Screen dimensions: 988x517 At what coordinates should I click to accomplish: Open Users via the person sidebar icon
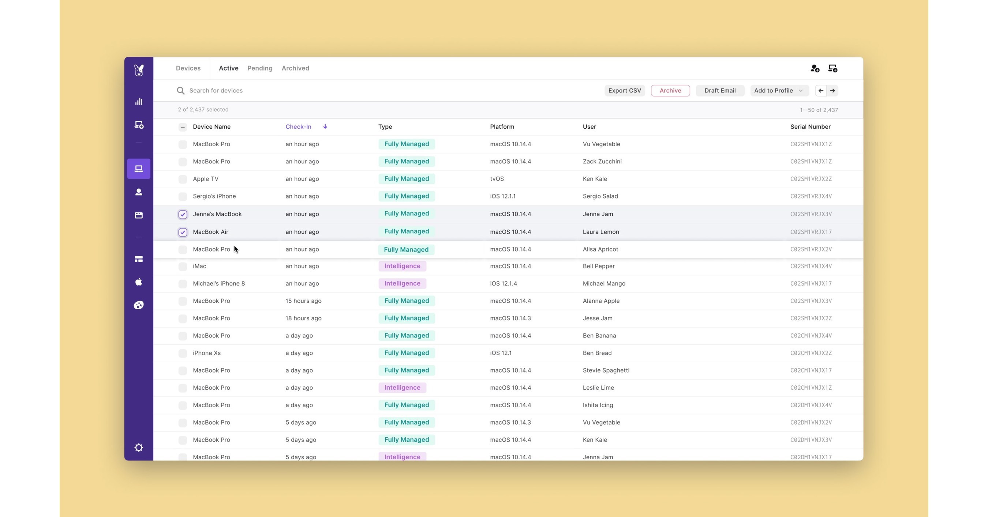coord(138,192)
